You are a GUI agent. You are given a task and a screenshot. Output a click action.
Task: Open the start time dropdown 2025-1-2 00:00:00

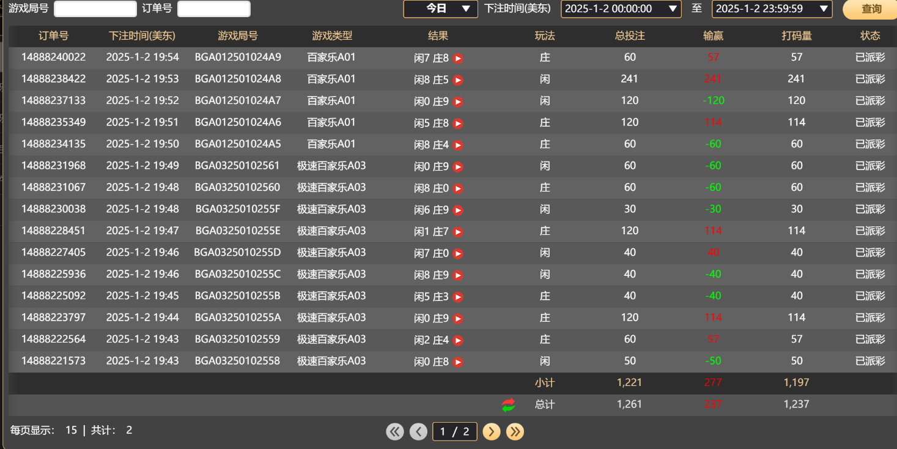(x=619, y=9)
